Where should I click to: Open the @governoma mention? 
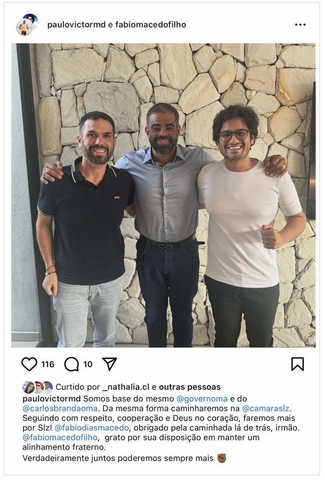(x=202, y=399)
